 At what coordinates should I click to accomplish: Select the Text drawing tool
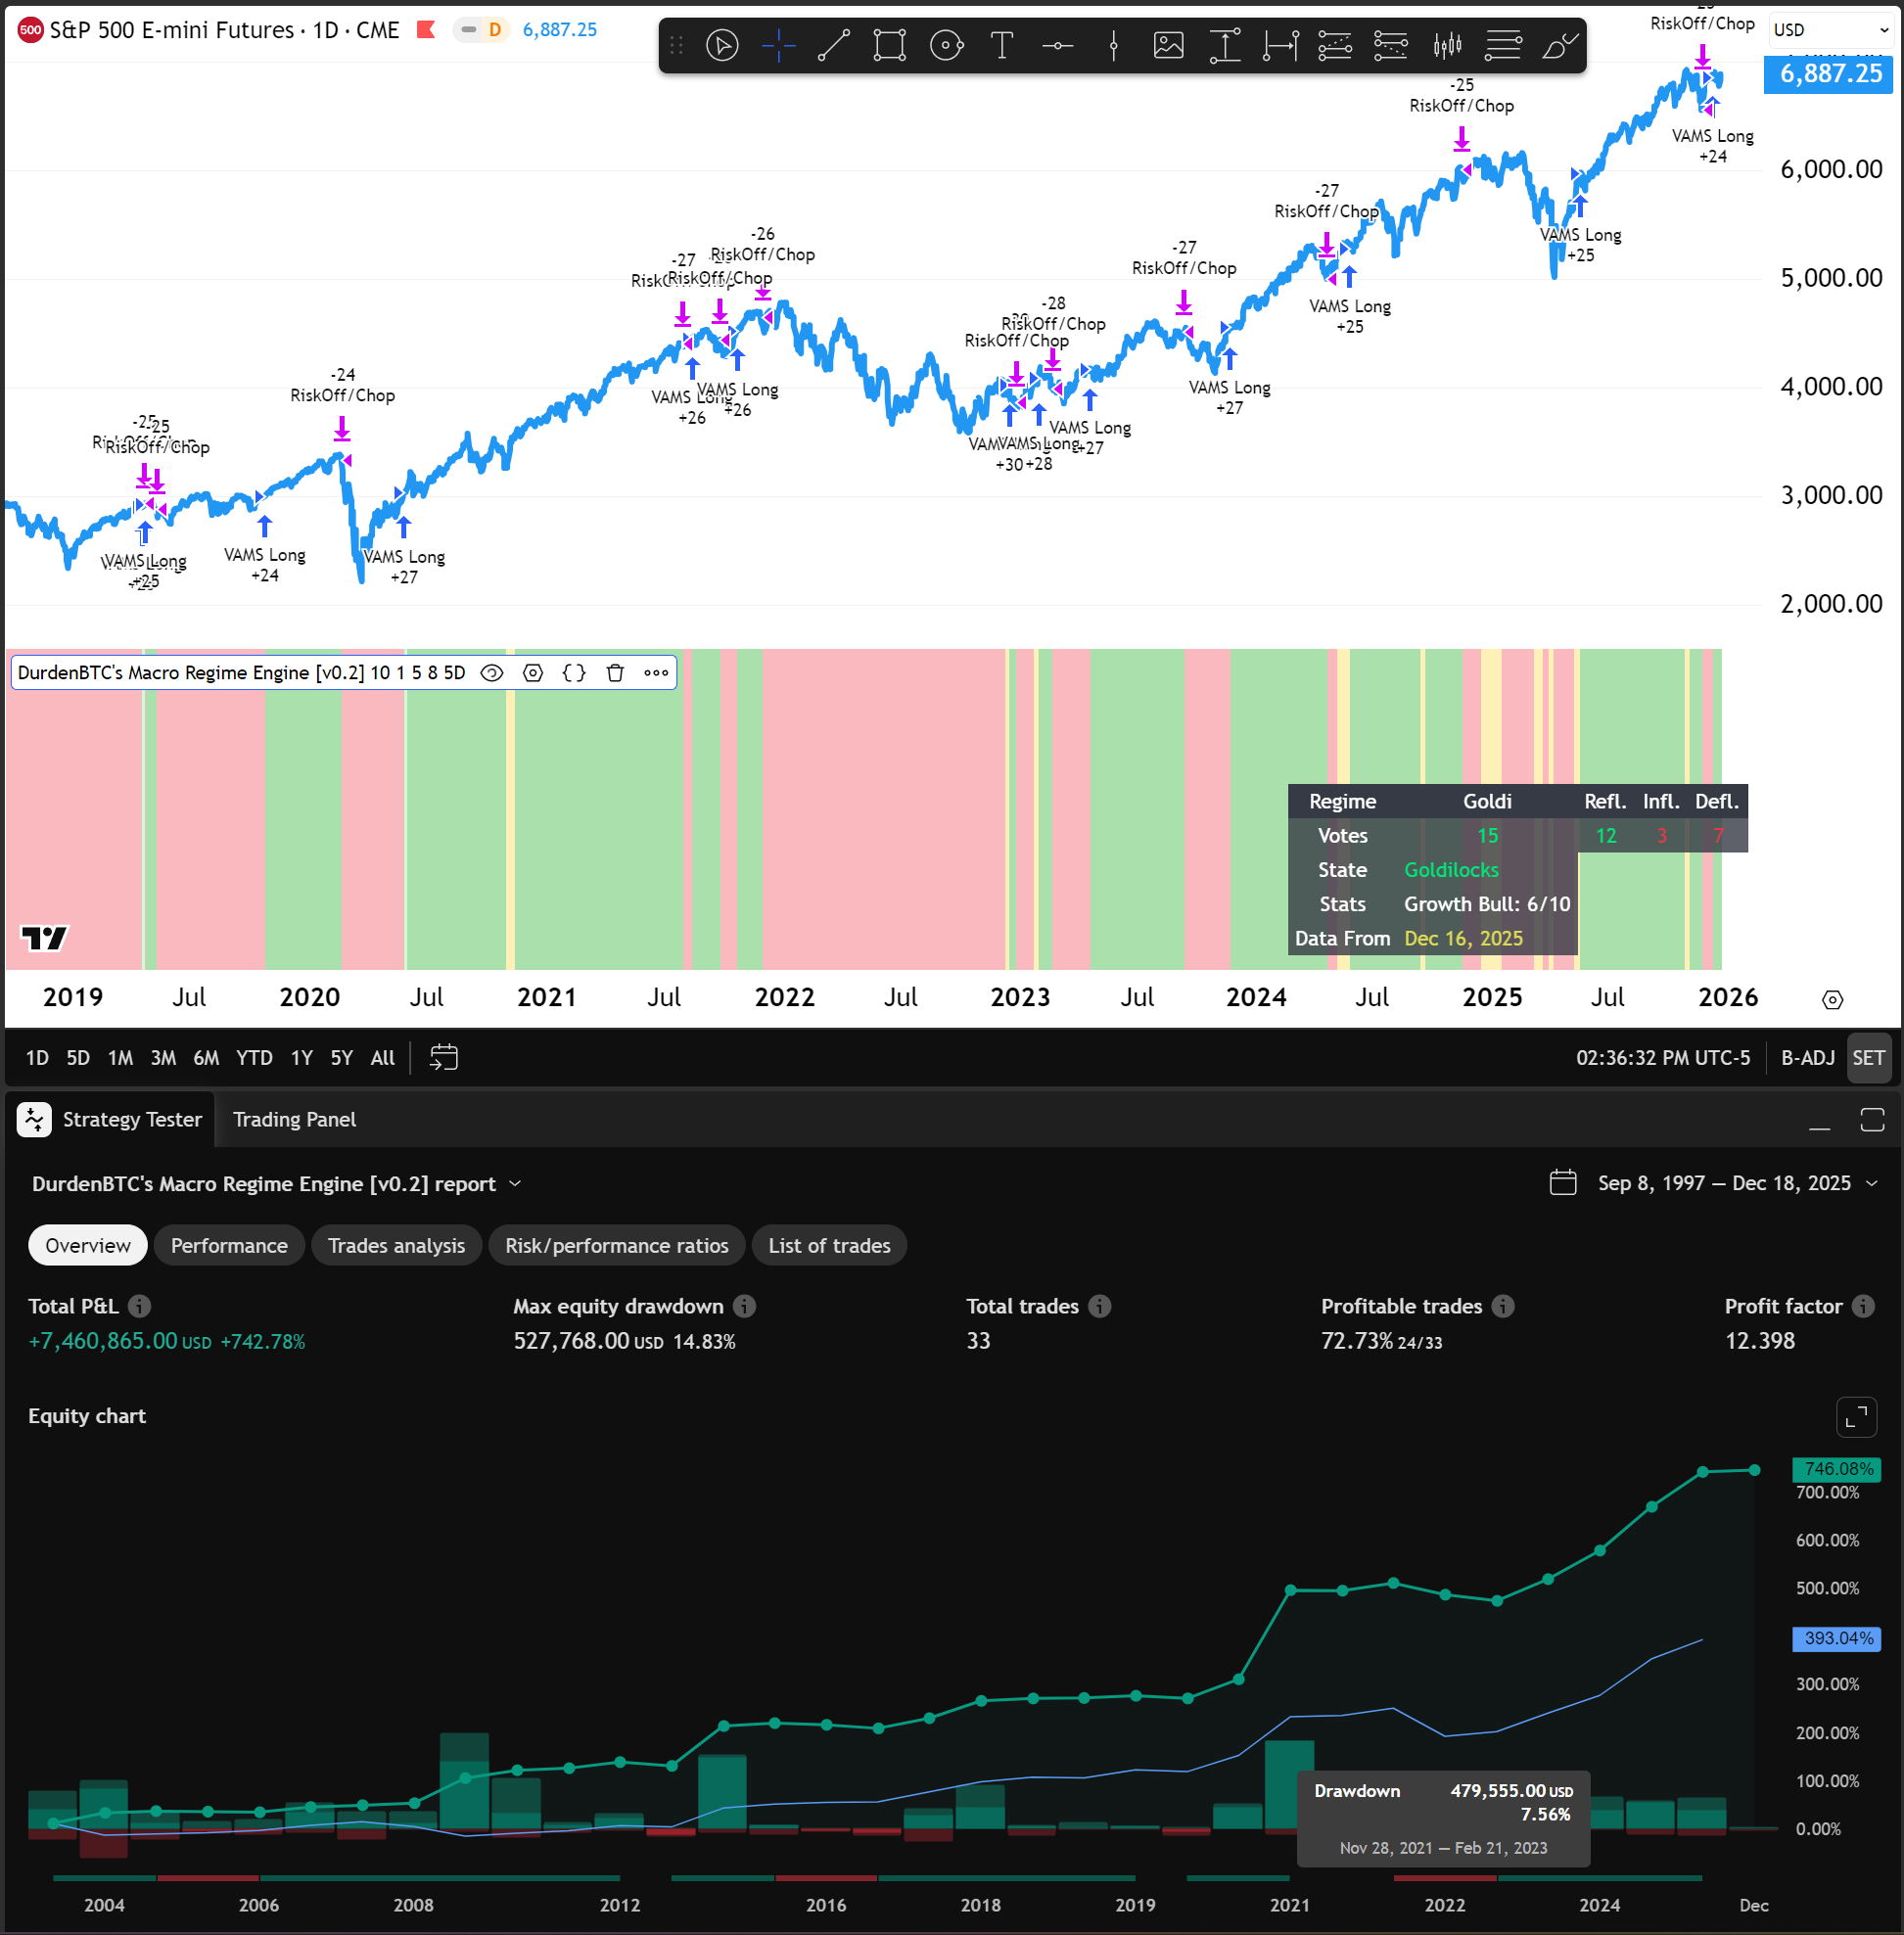[x=1001, y=45]
